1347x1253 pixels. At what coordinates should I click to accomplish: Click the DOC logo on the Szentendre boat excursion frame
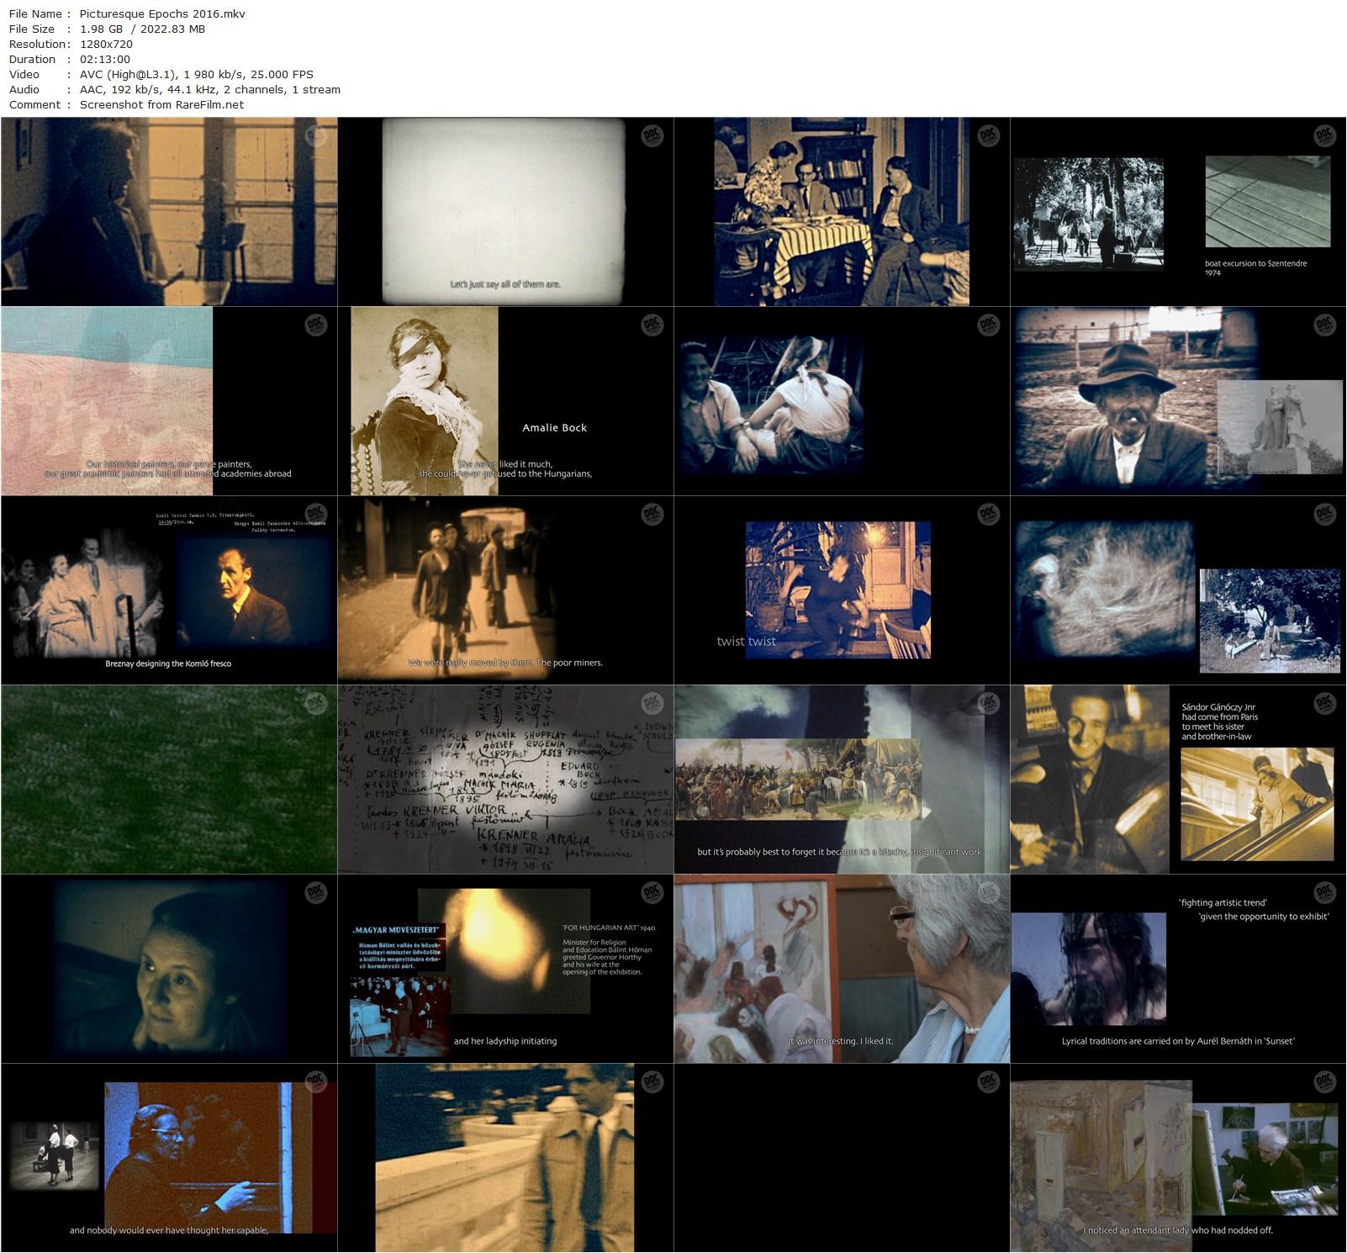click(x=1324, y=135)
